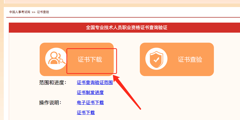Click the bottom 证书下载 hyperlink
This screenshot has height=120, width=240.
tap(86, 113)
